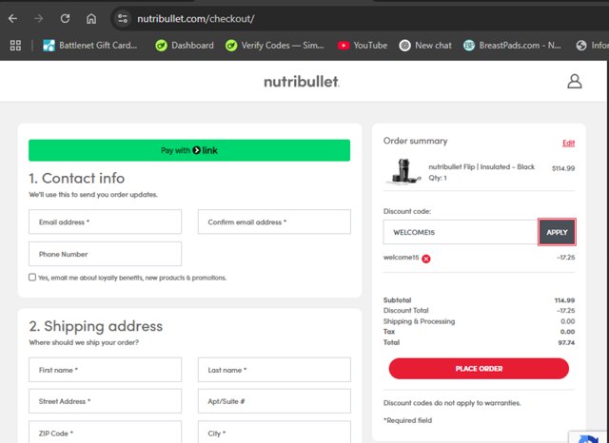Click the nutribullet logo
This screenshot has height=443, width=609.
pyautogui.click(x=302, y=82)
